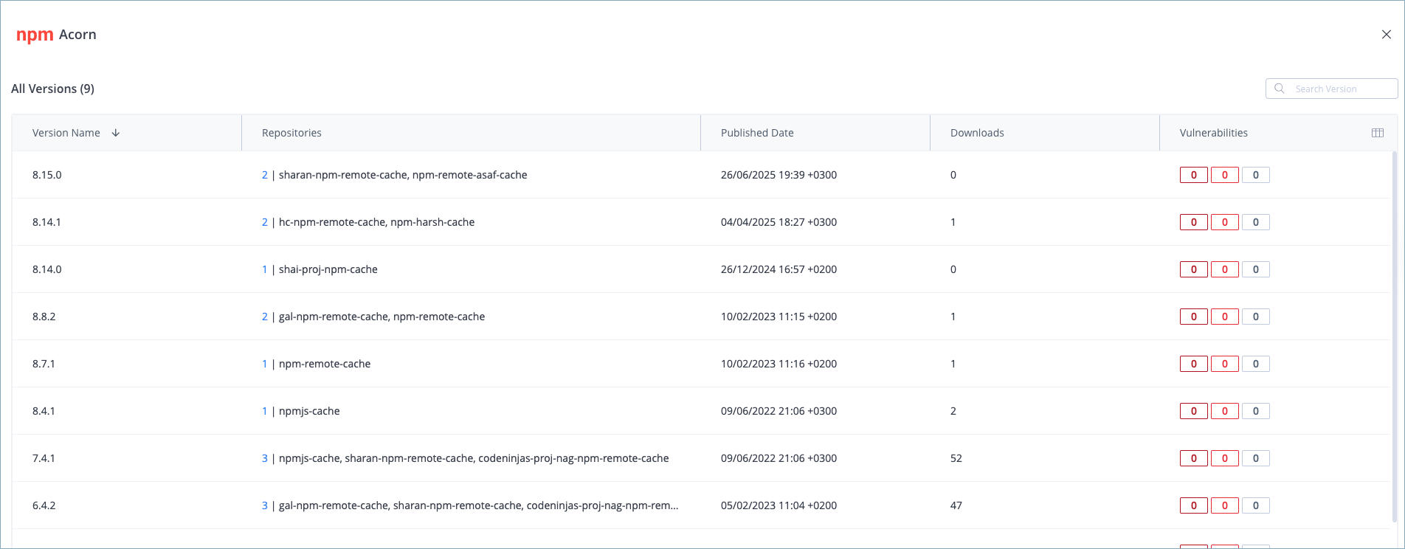Click first red vulnerability badge for 6.4.2
The height and width of the screenshot is (549, 1405).
1194,505
